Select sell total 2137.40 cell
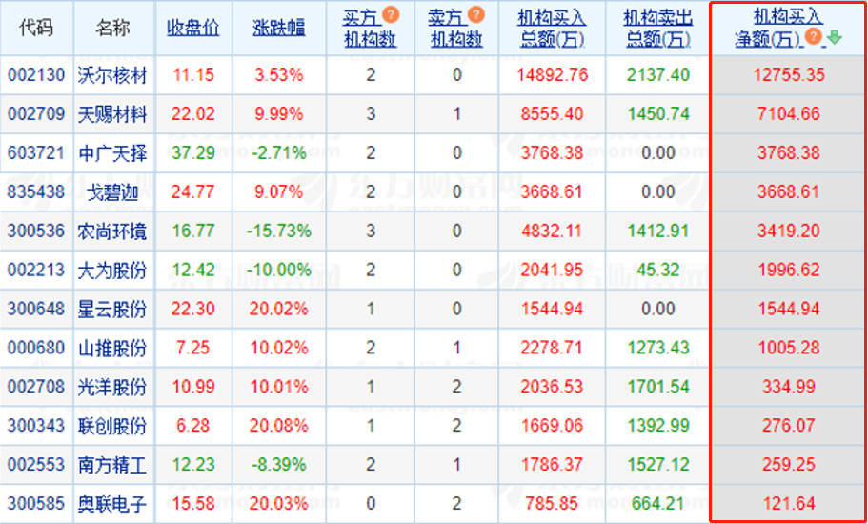 pyautogui.click(x=658, y=74)
